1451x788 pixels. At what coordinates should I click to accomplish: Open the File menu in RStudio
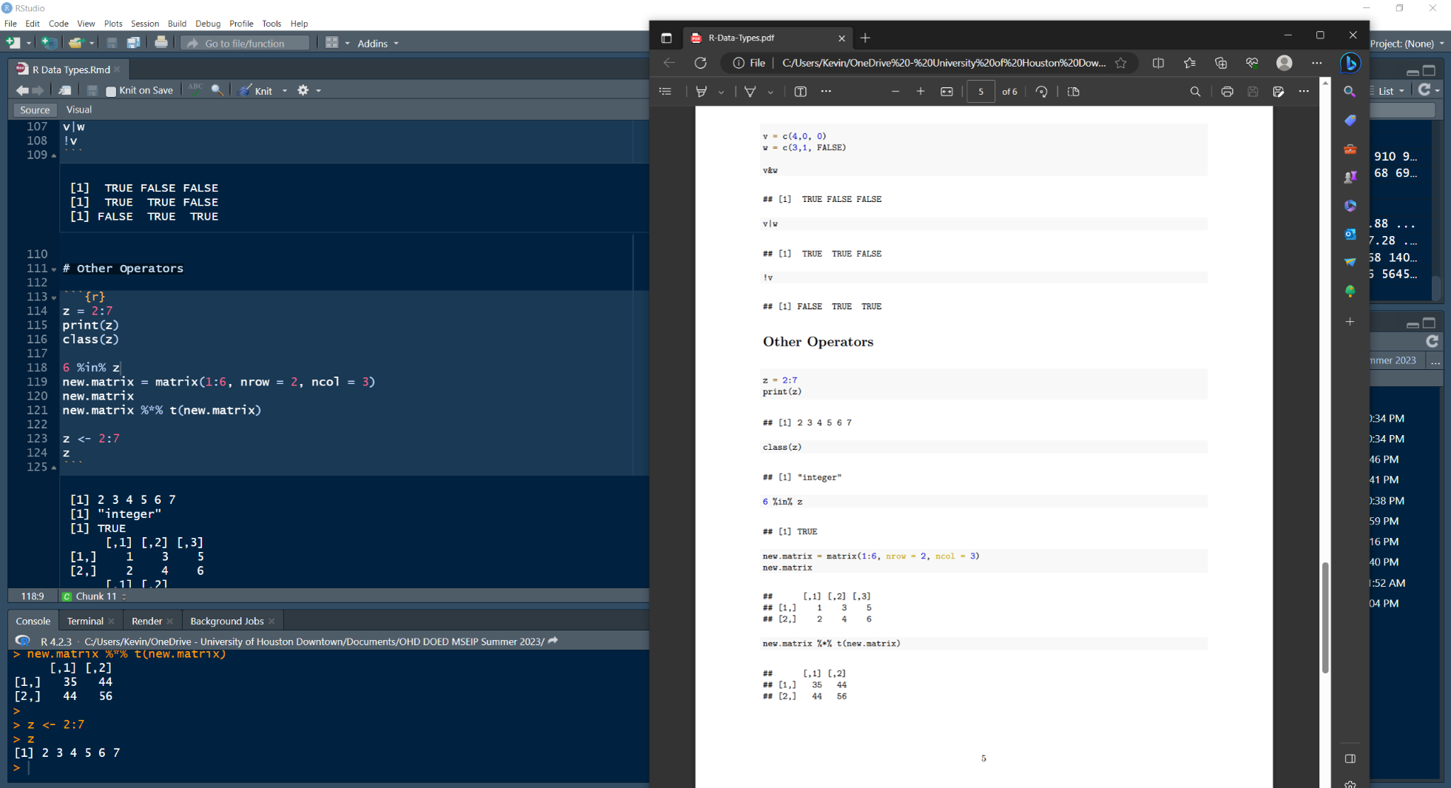click(10, 24)
